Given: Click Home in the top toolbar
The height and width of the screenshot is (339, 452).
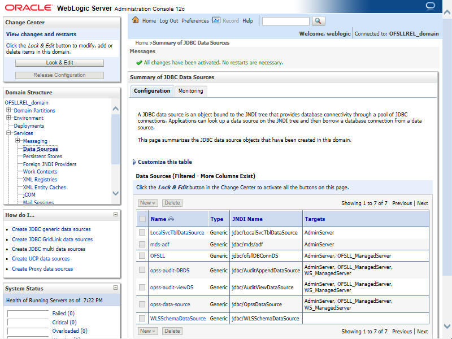Looking at the screenshot, I should (149, 21).
